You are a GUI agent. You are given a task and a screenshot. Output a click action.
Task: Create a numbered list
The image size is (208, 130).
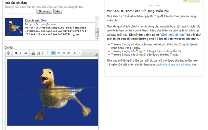43,53
